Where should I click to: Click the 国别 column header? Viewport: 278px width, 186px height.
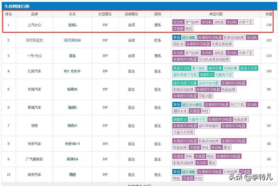pos(158,14)
